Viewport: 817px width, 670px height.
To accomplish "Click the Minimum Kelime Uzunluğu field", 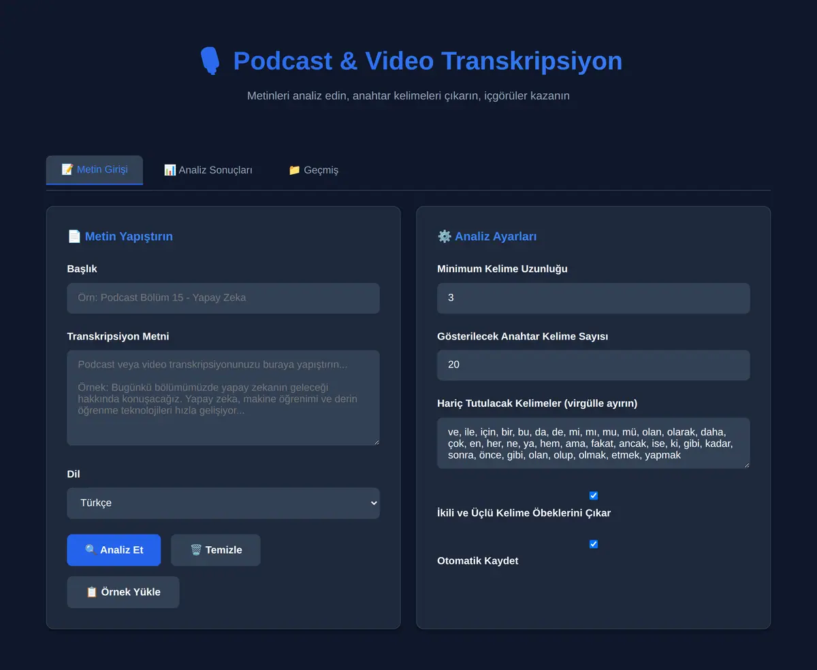I will [x=594, y=298].
